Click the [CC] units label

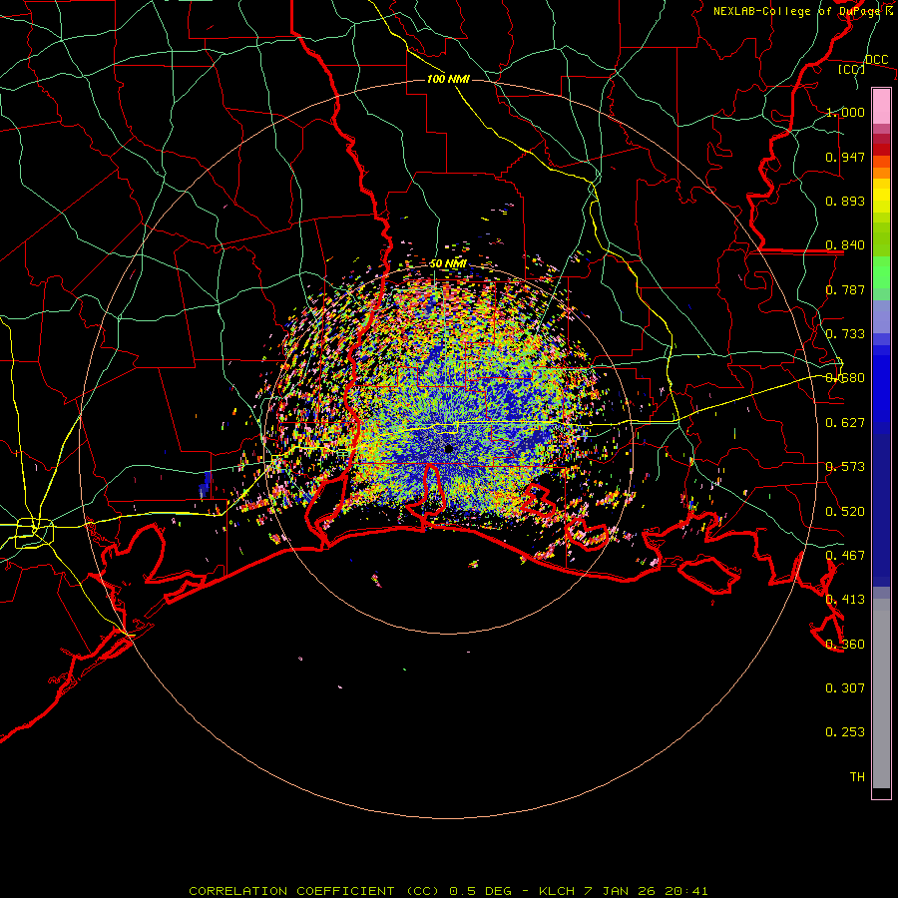[x=851, y=69]
